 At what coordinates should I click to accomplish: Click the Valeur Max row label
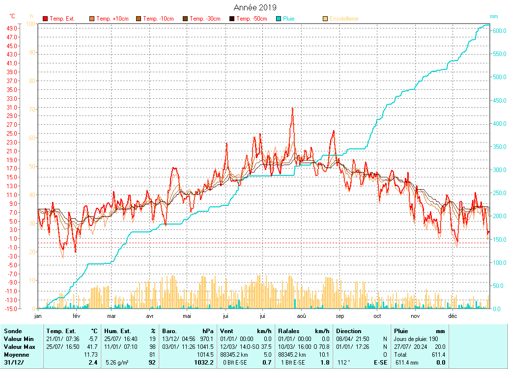tap(18, 347)
